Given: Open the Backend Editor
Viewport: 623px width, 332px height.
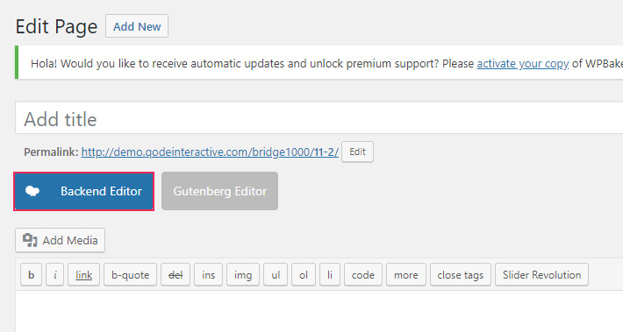Looking at the screenshot, I should click(x=84, y=191).
